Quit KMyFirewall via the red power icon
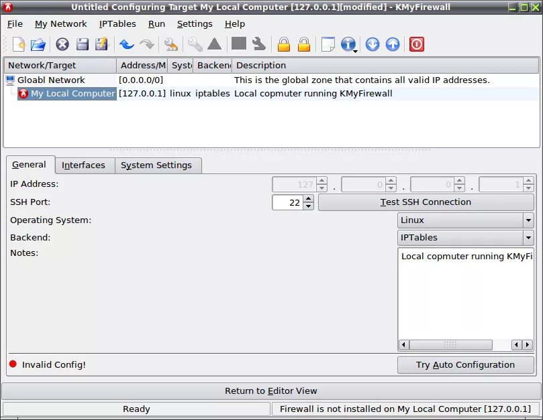The height and width of the screenshot is (420, 543). (x=416, y=44)
